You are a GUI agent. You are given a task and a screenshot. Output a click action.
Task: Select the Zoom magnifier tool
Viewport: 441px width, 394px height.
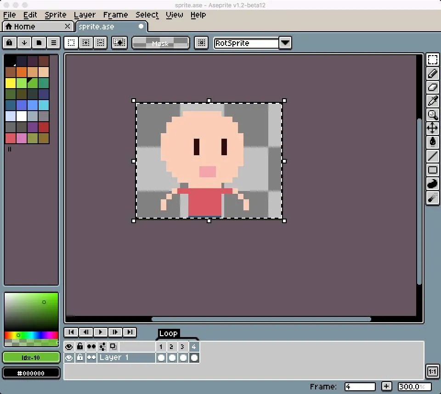[x=433, y=114]
